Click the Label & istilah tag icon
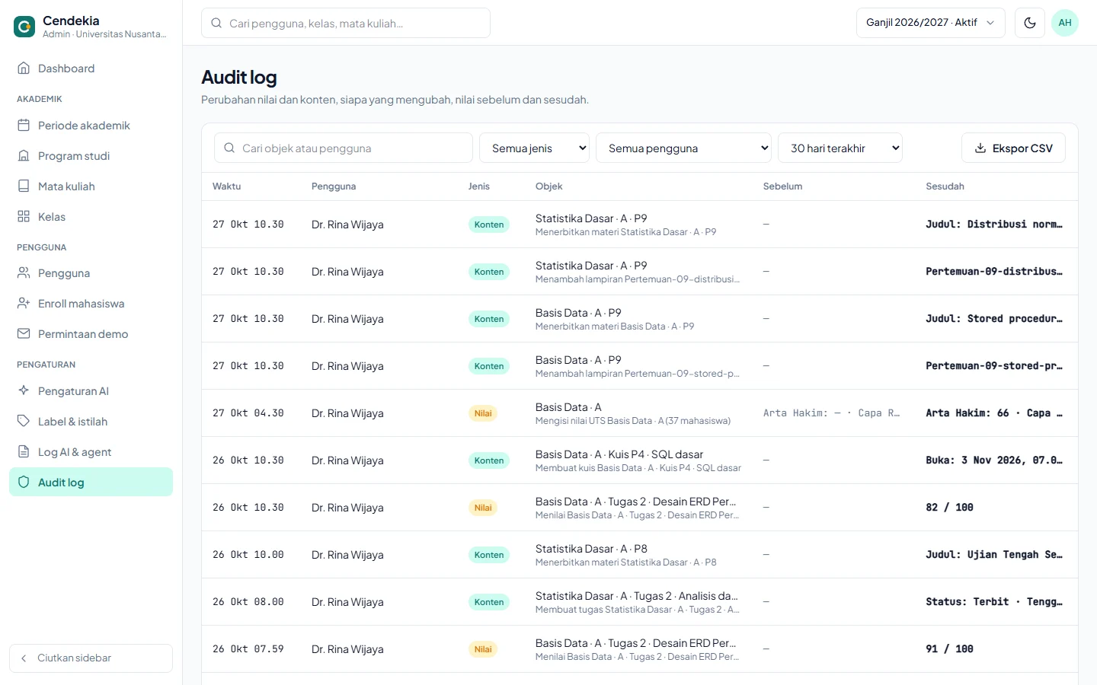 click(x=24, y=421)
